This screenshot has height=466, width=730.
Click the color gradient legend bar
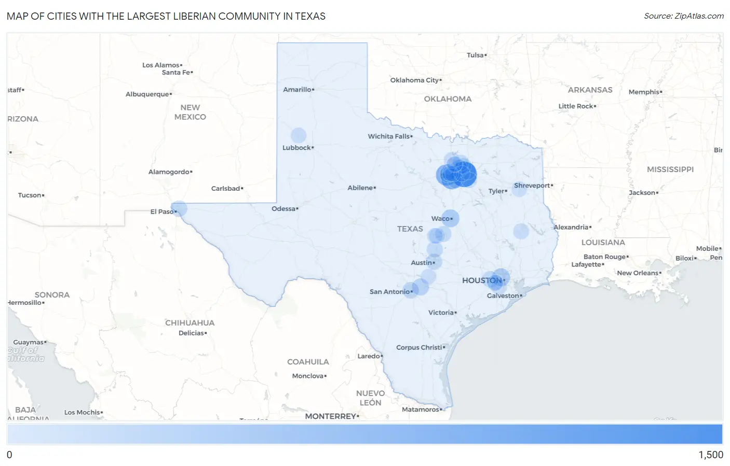pos(364,434)
